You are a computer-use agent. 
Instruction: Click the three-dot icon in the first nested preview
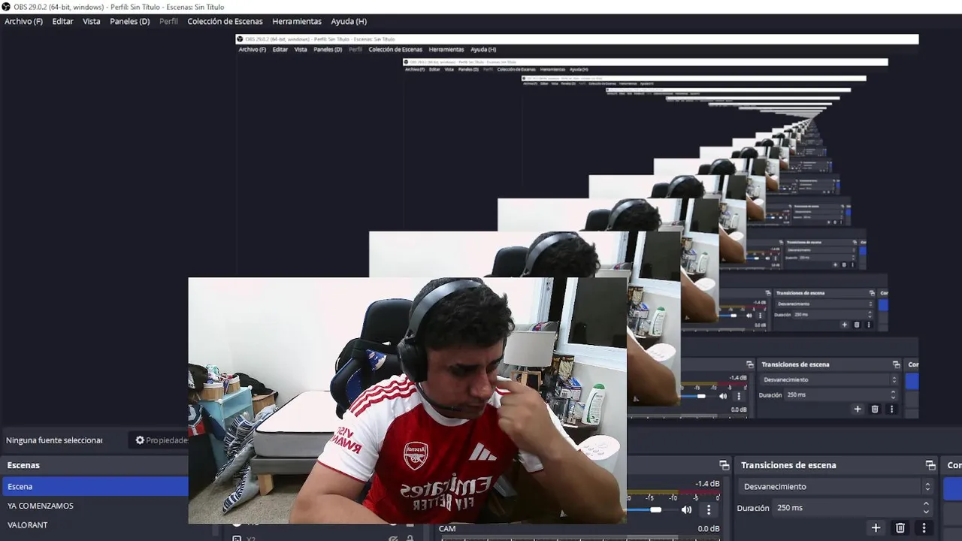click(891, 410)
